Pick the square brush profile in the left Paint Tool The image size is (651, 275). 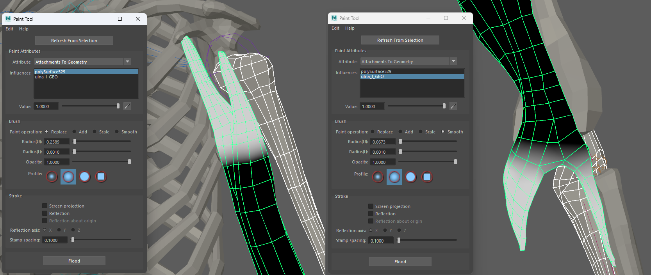tap(101, 177)
